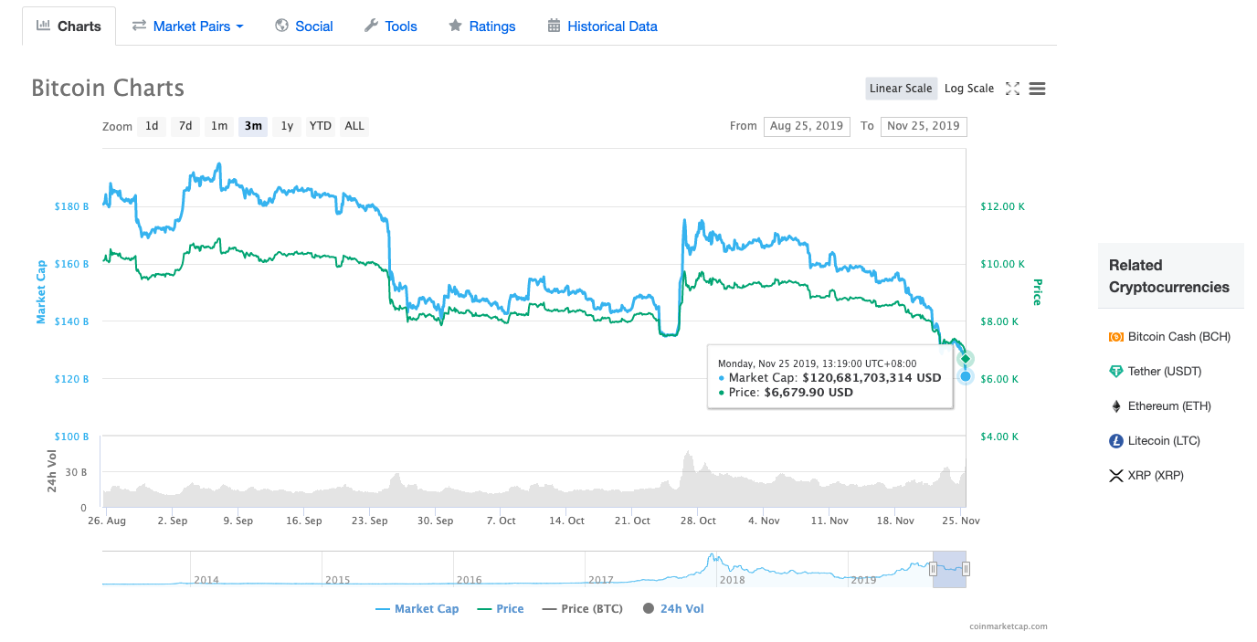Open XRP (XRP) link
Screen dimensions: 1257x642
coord(1156,476)
